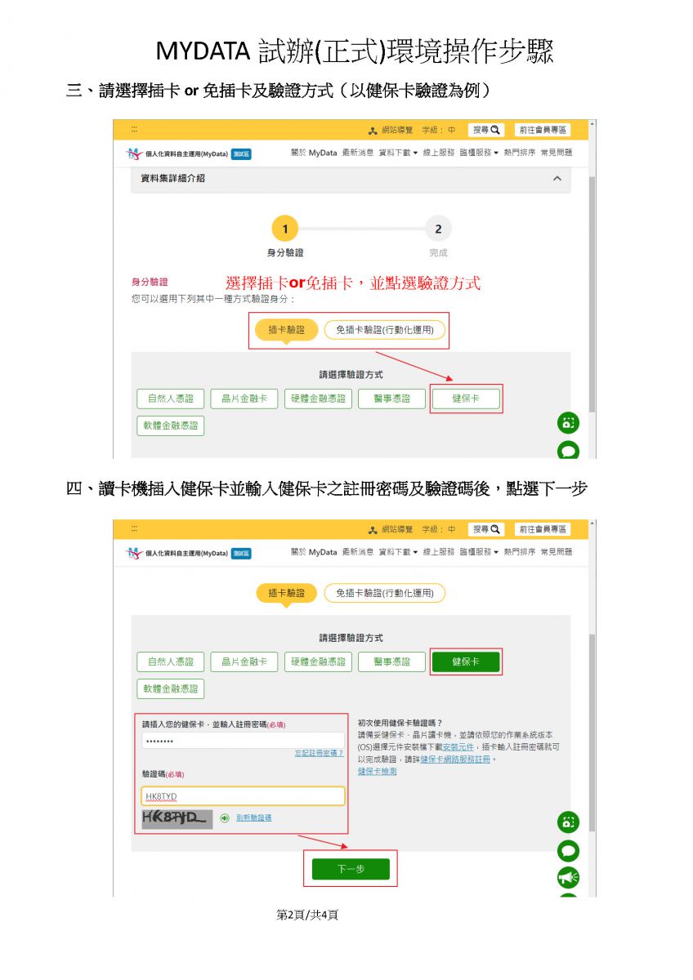Choose 軟體金融憑證 in step 4 screenshot

(x=171, y=688)
